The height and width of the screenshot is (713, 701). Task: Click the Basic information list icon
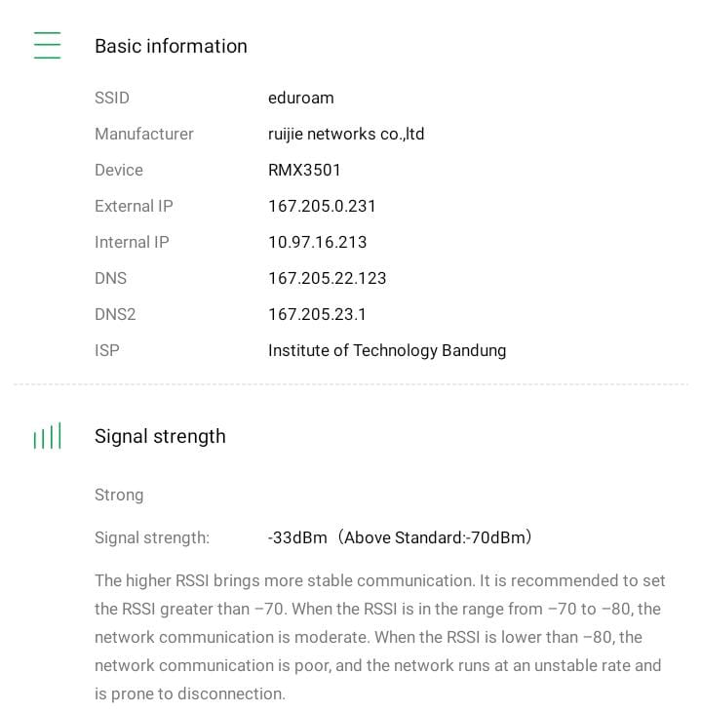click(47, 46)
